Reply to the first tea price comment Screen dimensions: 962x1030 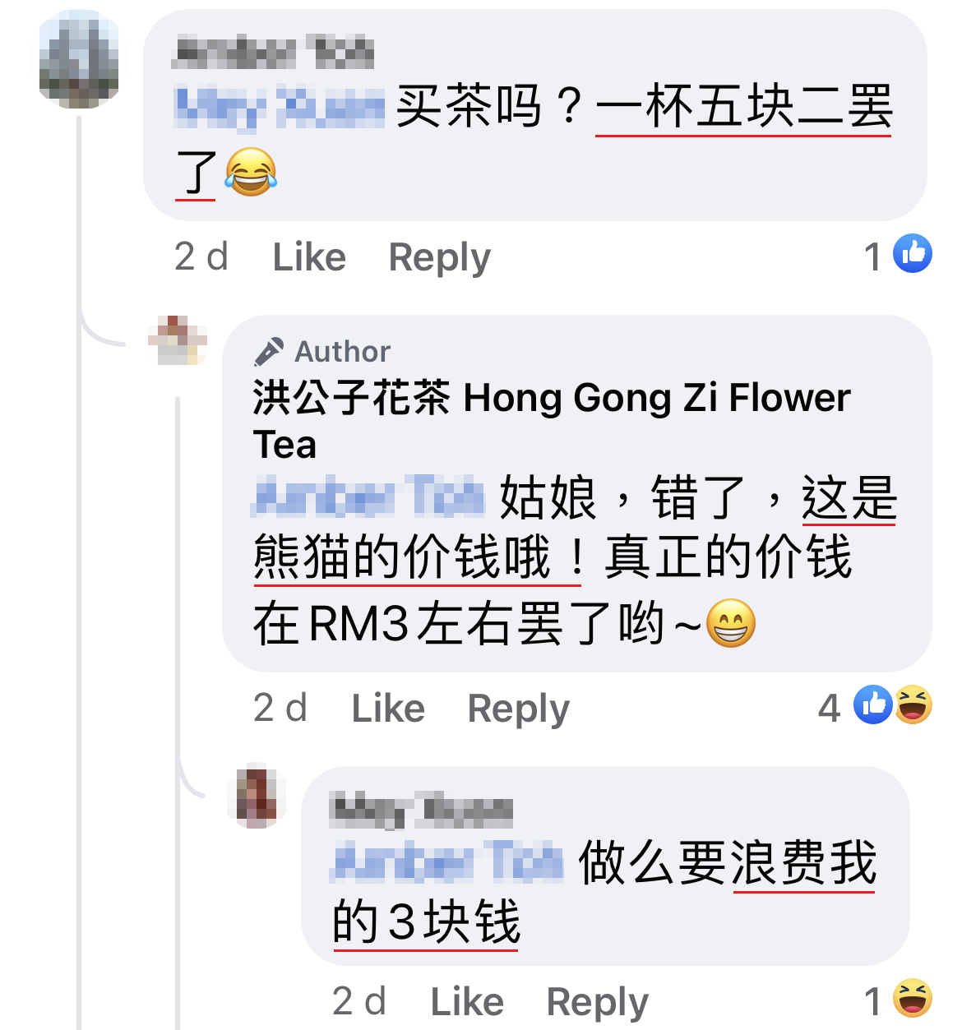tap(439, 258)
